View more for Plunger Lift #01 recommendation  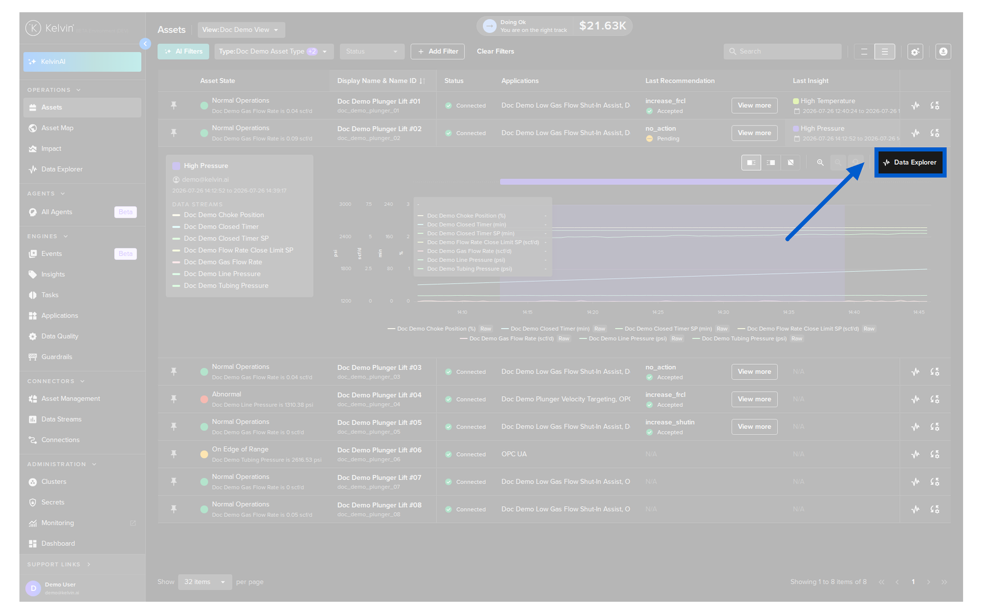tap(754, 105)
